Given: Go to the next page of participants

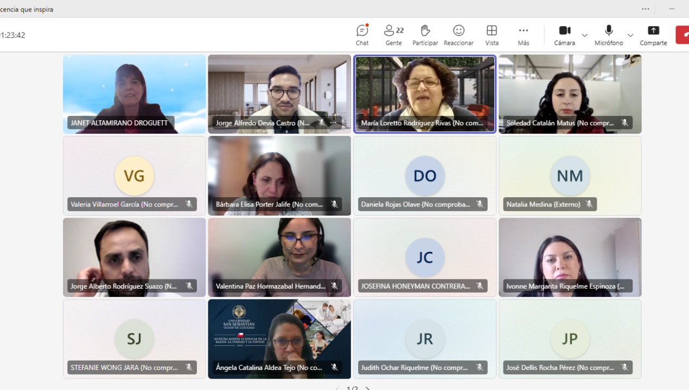Looking at the screenshot, I should (368, 388).
